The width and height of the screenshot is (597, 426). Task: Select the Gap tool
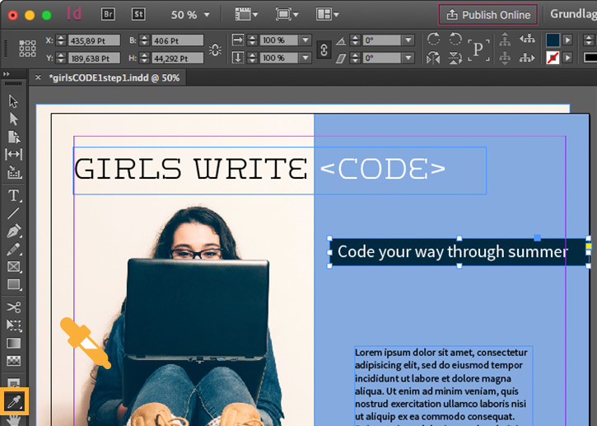14,154
